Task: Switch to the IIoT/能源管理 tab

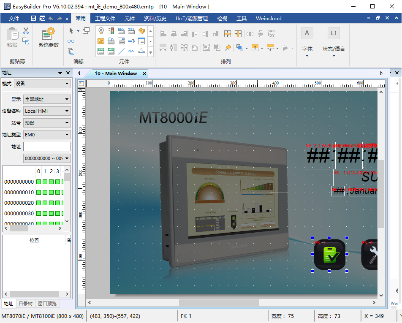Action: pos(192,19)
